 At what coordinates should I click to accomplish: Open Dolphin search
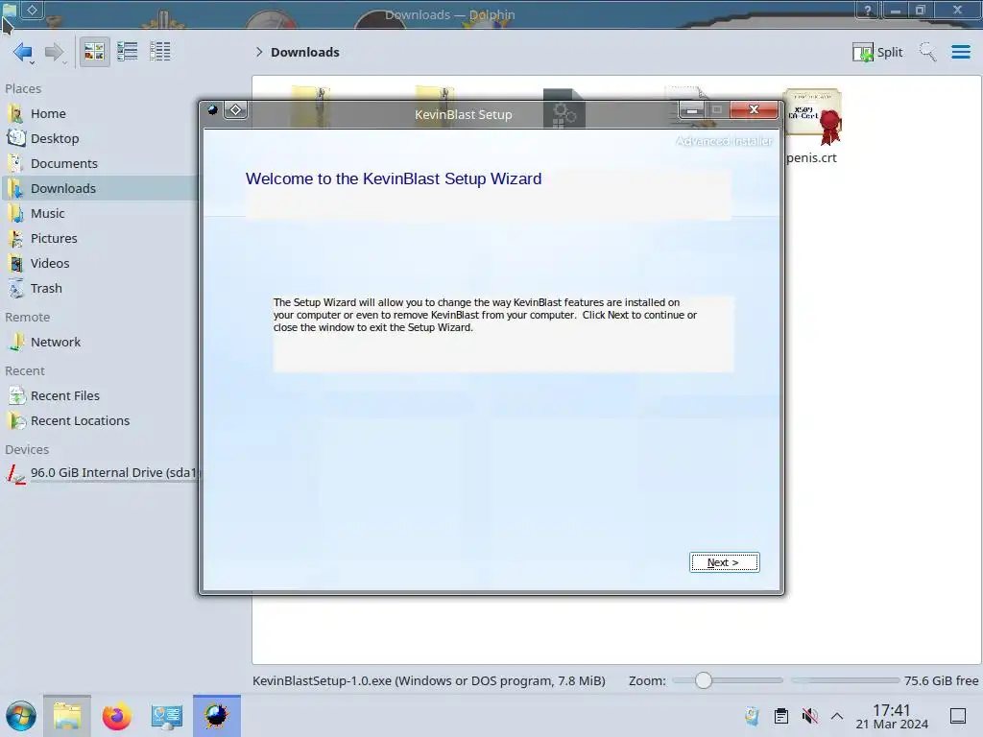point(927,52)
